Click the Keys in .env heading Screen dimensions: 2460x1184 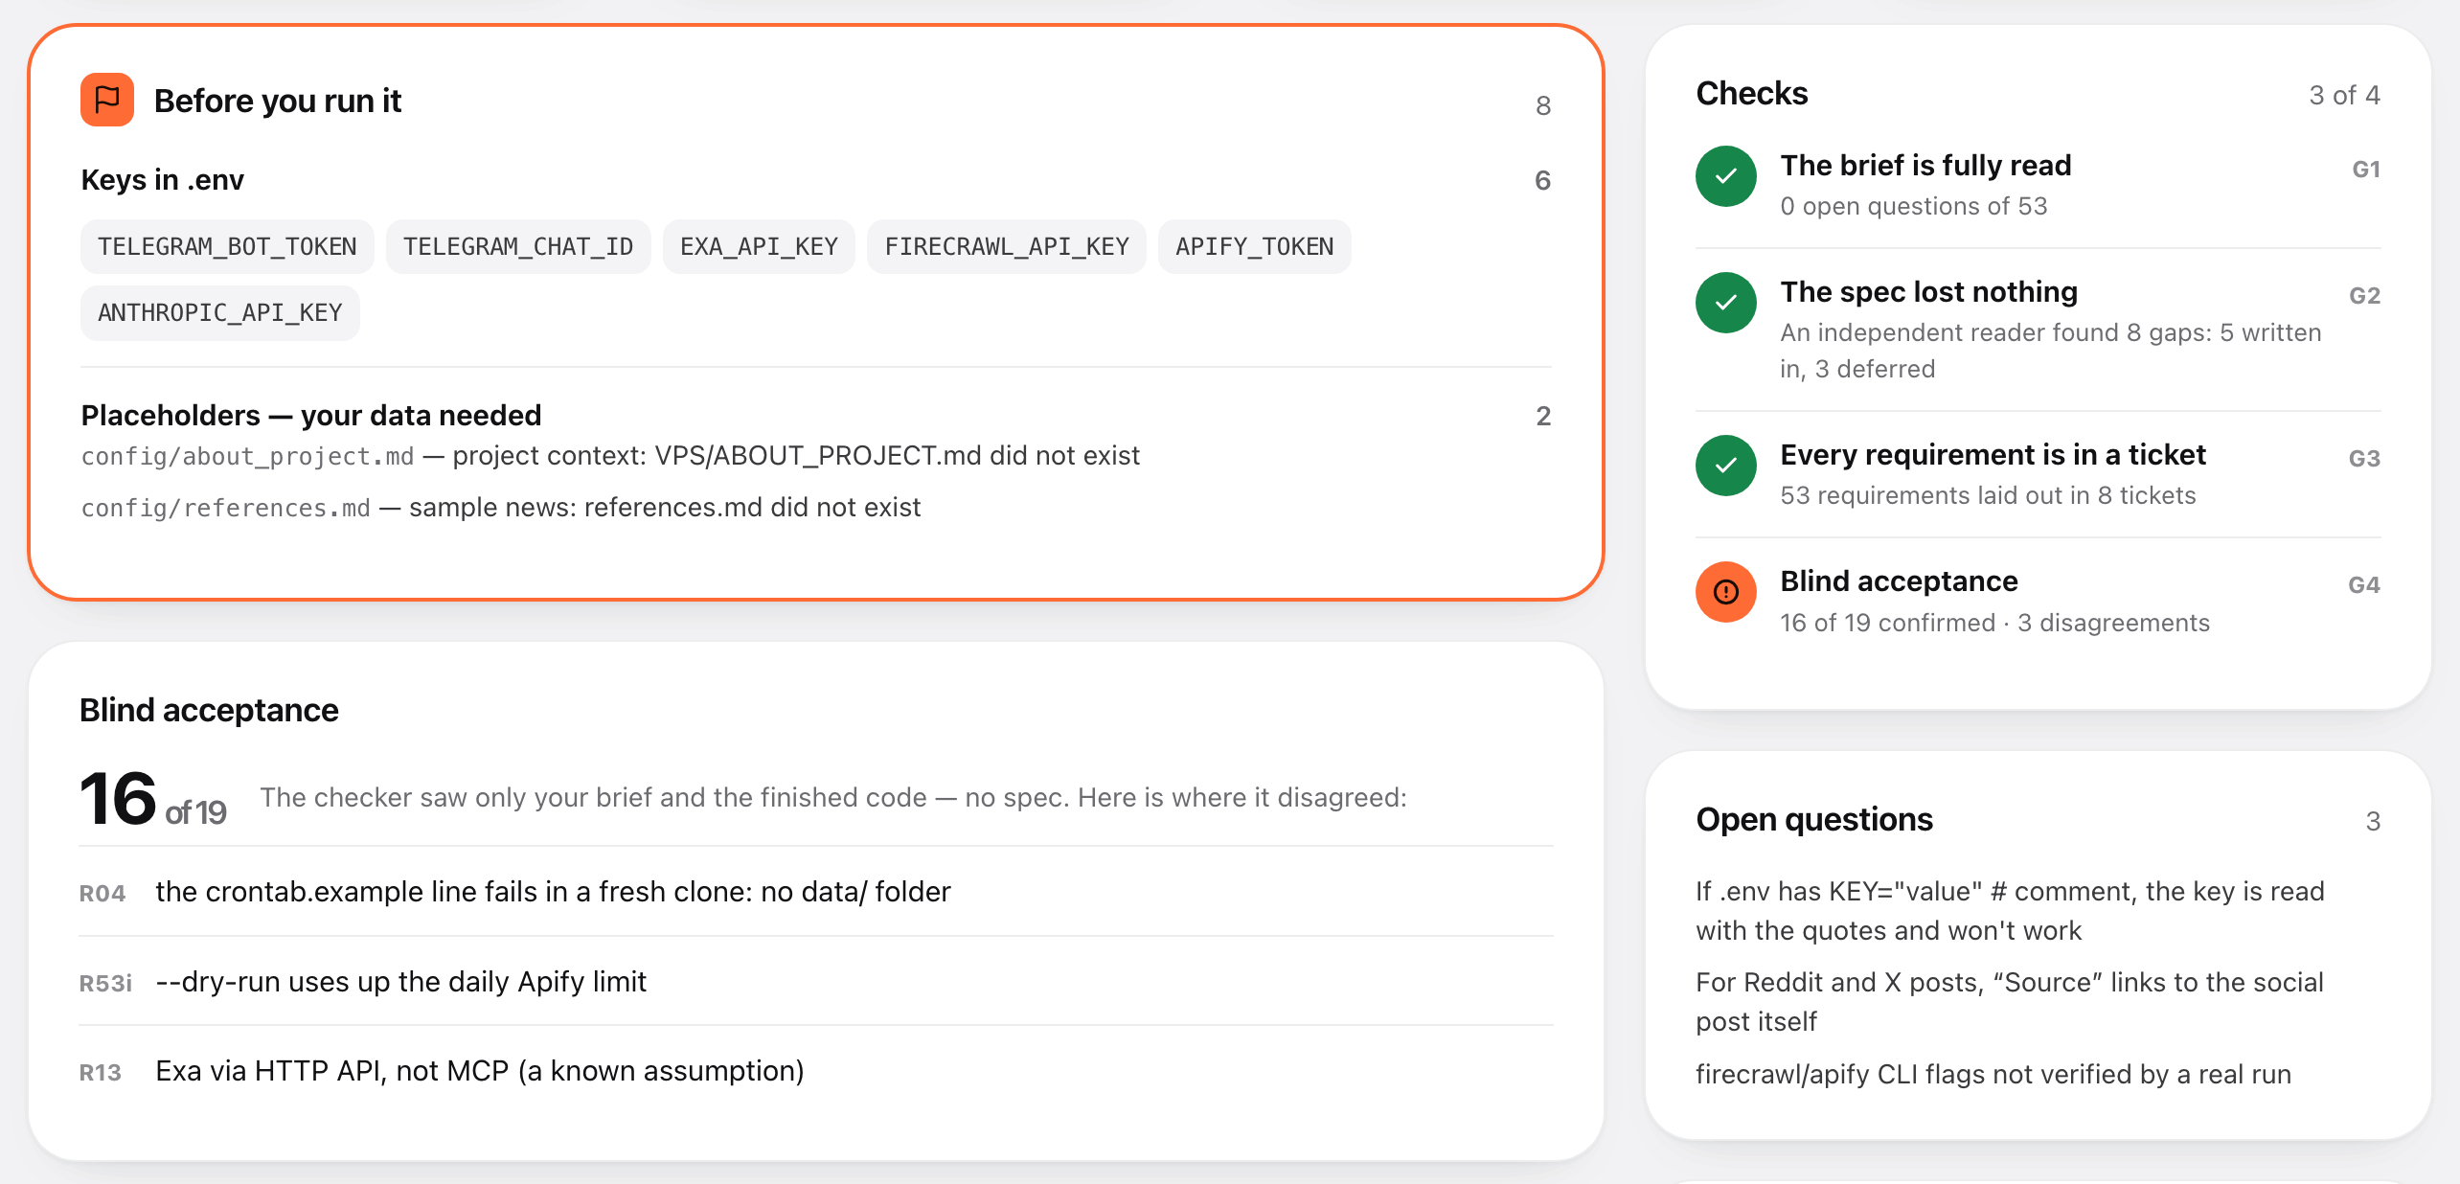(163, 180)
